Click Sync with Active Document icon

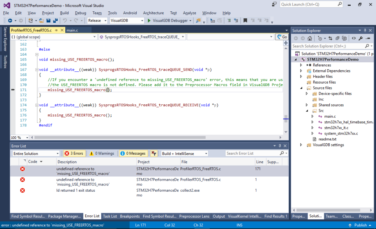(331, 38)
